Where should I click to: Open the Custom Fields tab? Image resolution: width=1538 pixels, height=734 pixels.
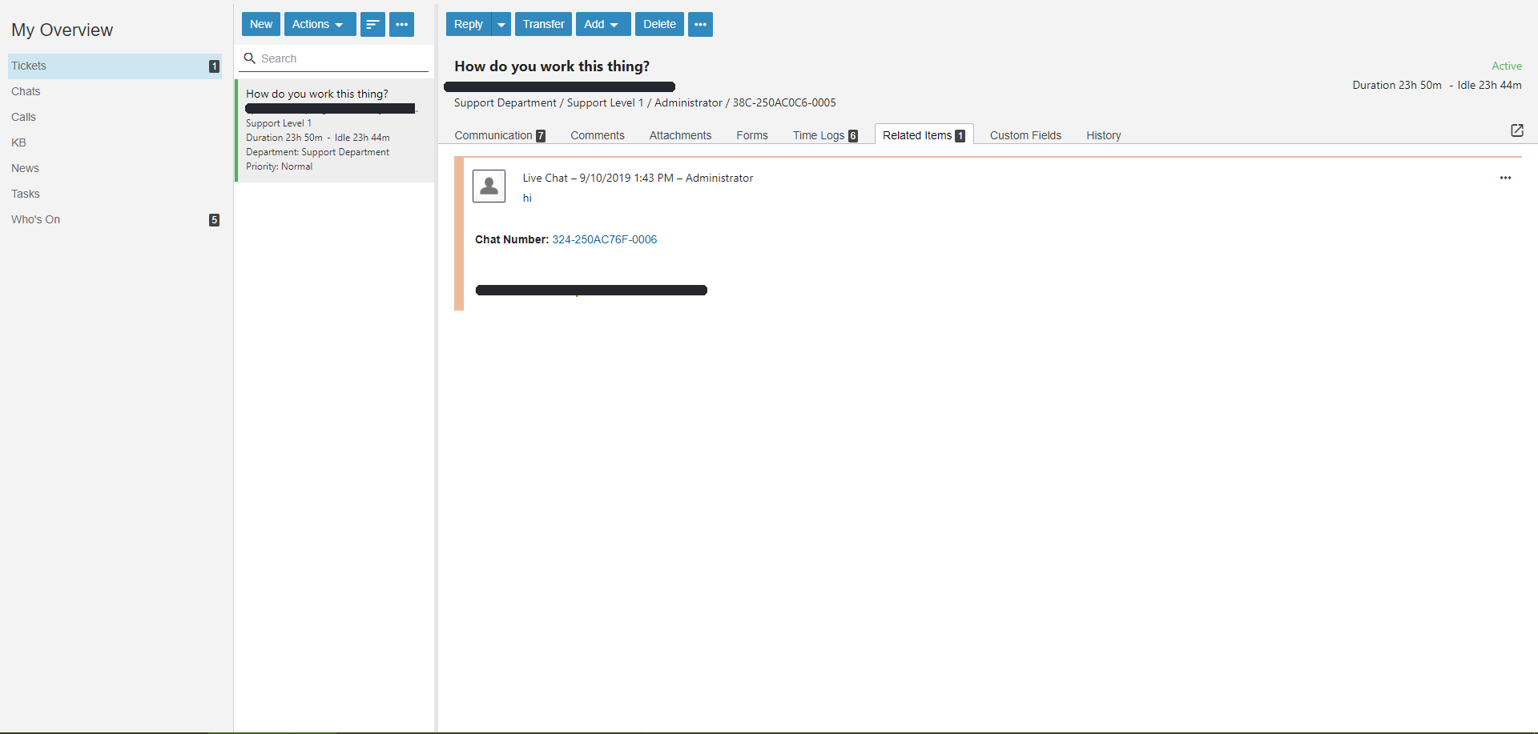(1025, 135)
